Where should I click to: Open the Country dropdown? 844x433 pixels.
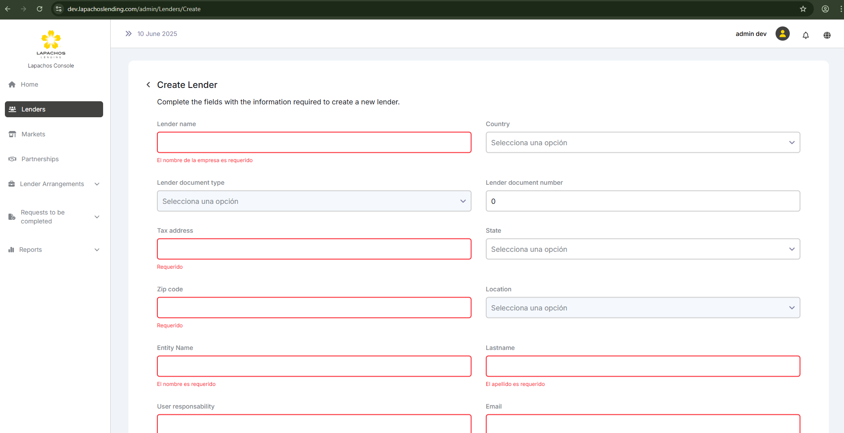click(x=642, y=143)
